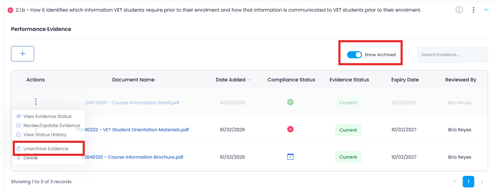494x192 pixels.
Task: Select Unarchive Evidence from context menu
Action: pyautogui.click(x=46, y=148)
